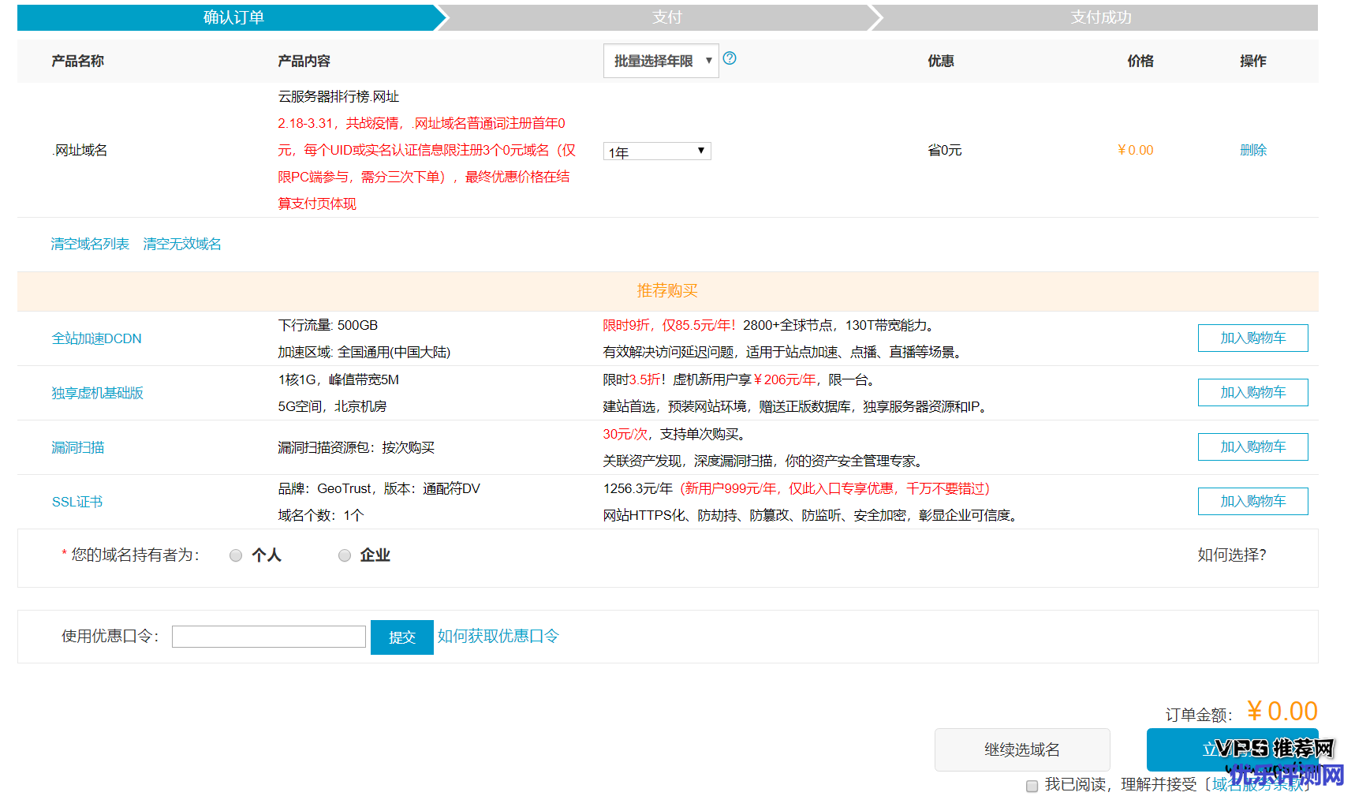
Task: Click the 支付 step tab
Action: tap(666, 17)
